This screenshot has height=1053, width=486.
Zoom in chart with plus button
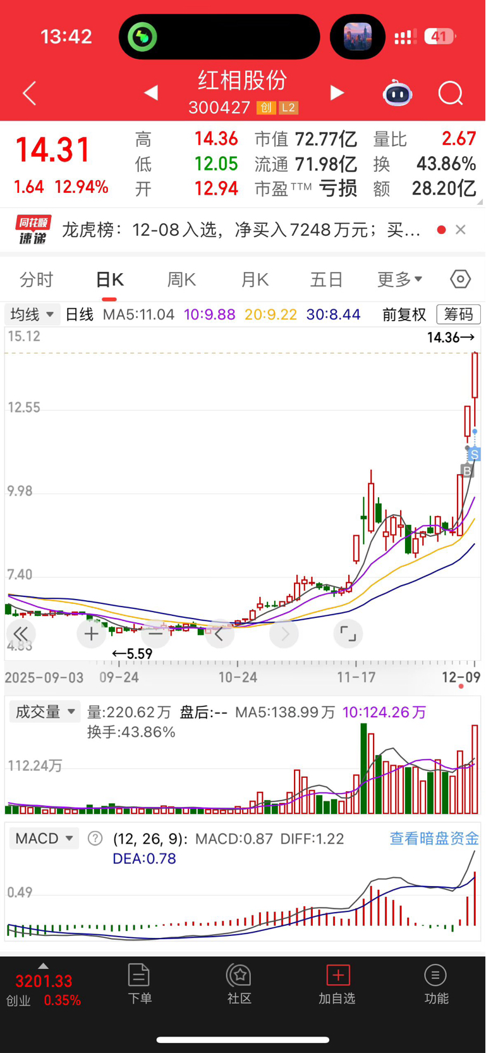[91, 634]
